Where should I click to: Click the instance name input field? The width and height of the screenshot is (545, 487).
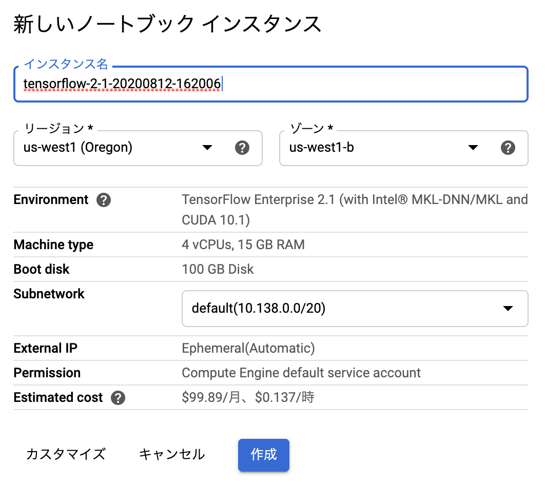pos(271,84)
